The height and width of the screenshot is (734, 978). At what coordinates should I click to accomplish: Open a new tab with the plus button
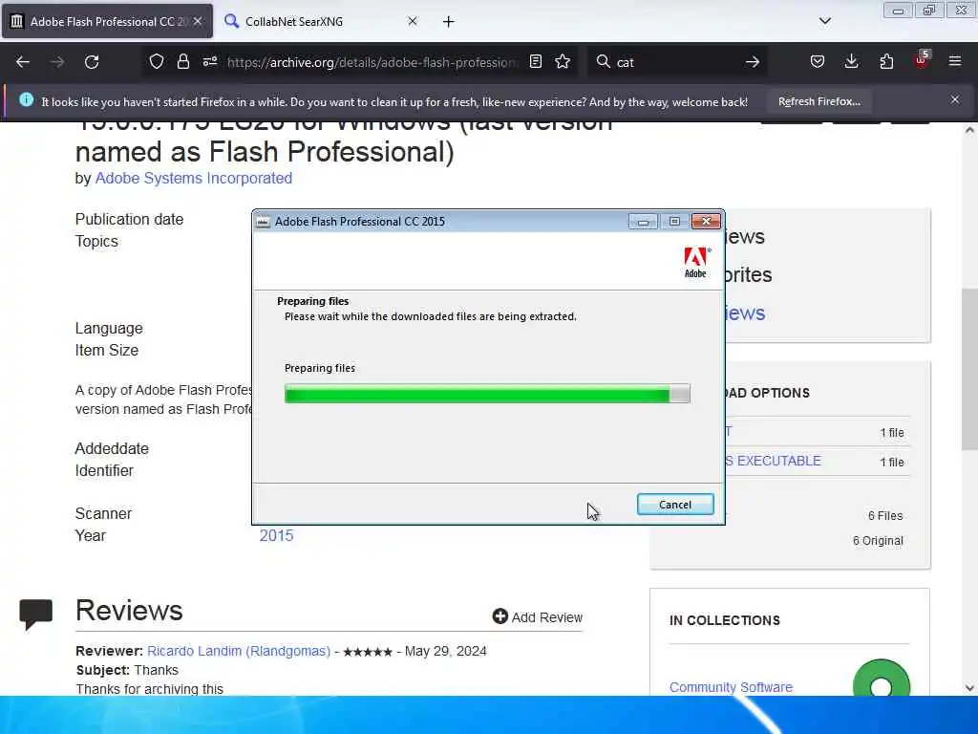tap(449, 22)
